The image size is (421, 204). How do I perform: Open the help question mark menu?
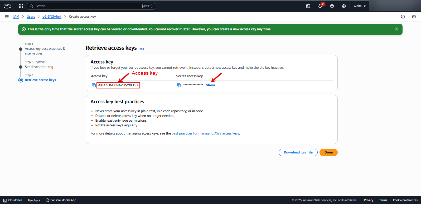(332, 6)
